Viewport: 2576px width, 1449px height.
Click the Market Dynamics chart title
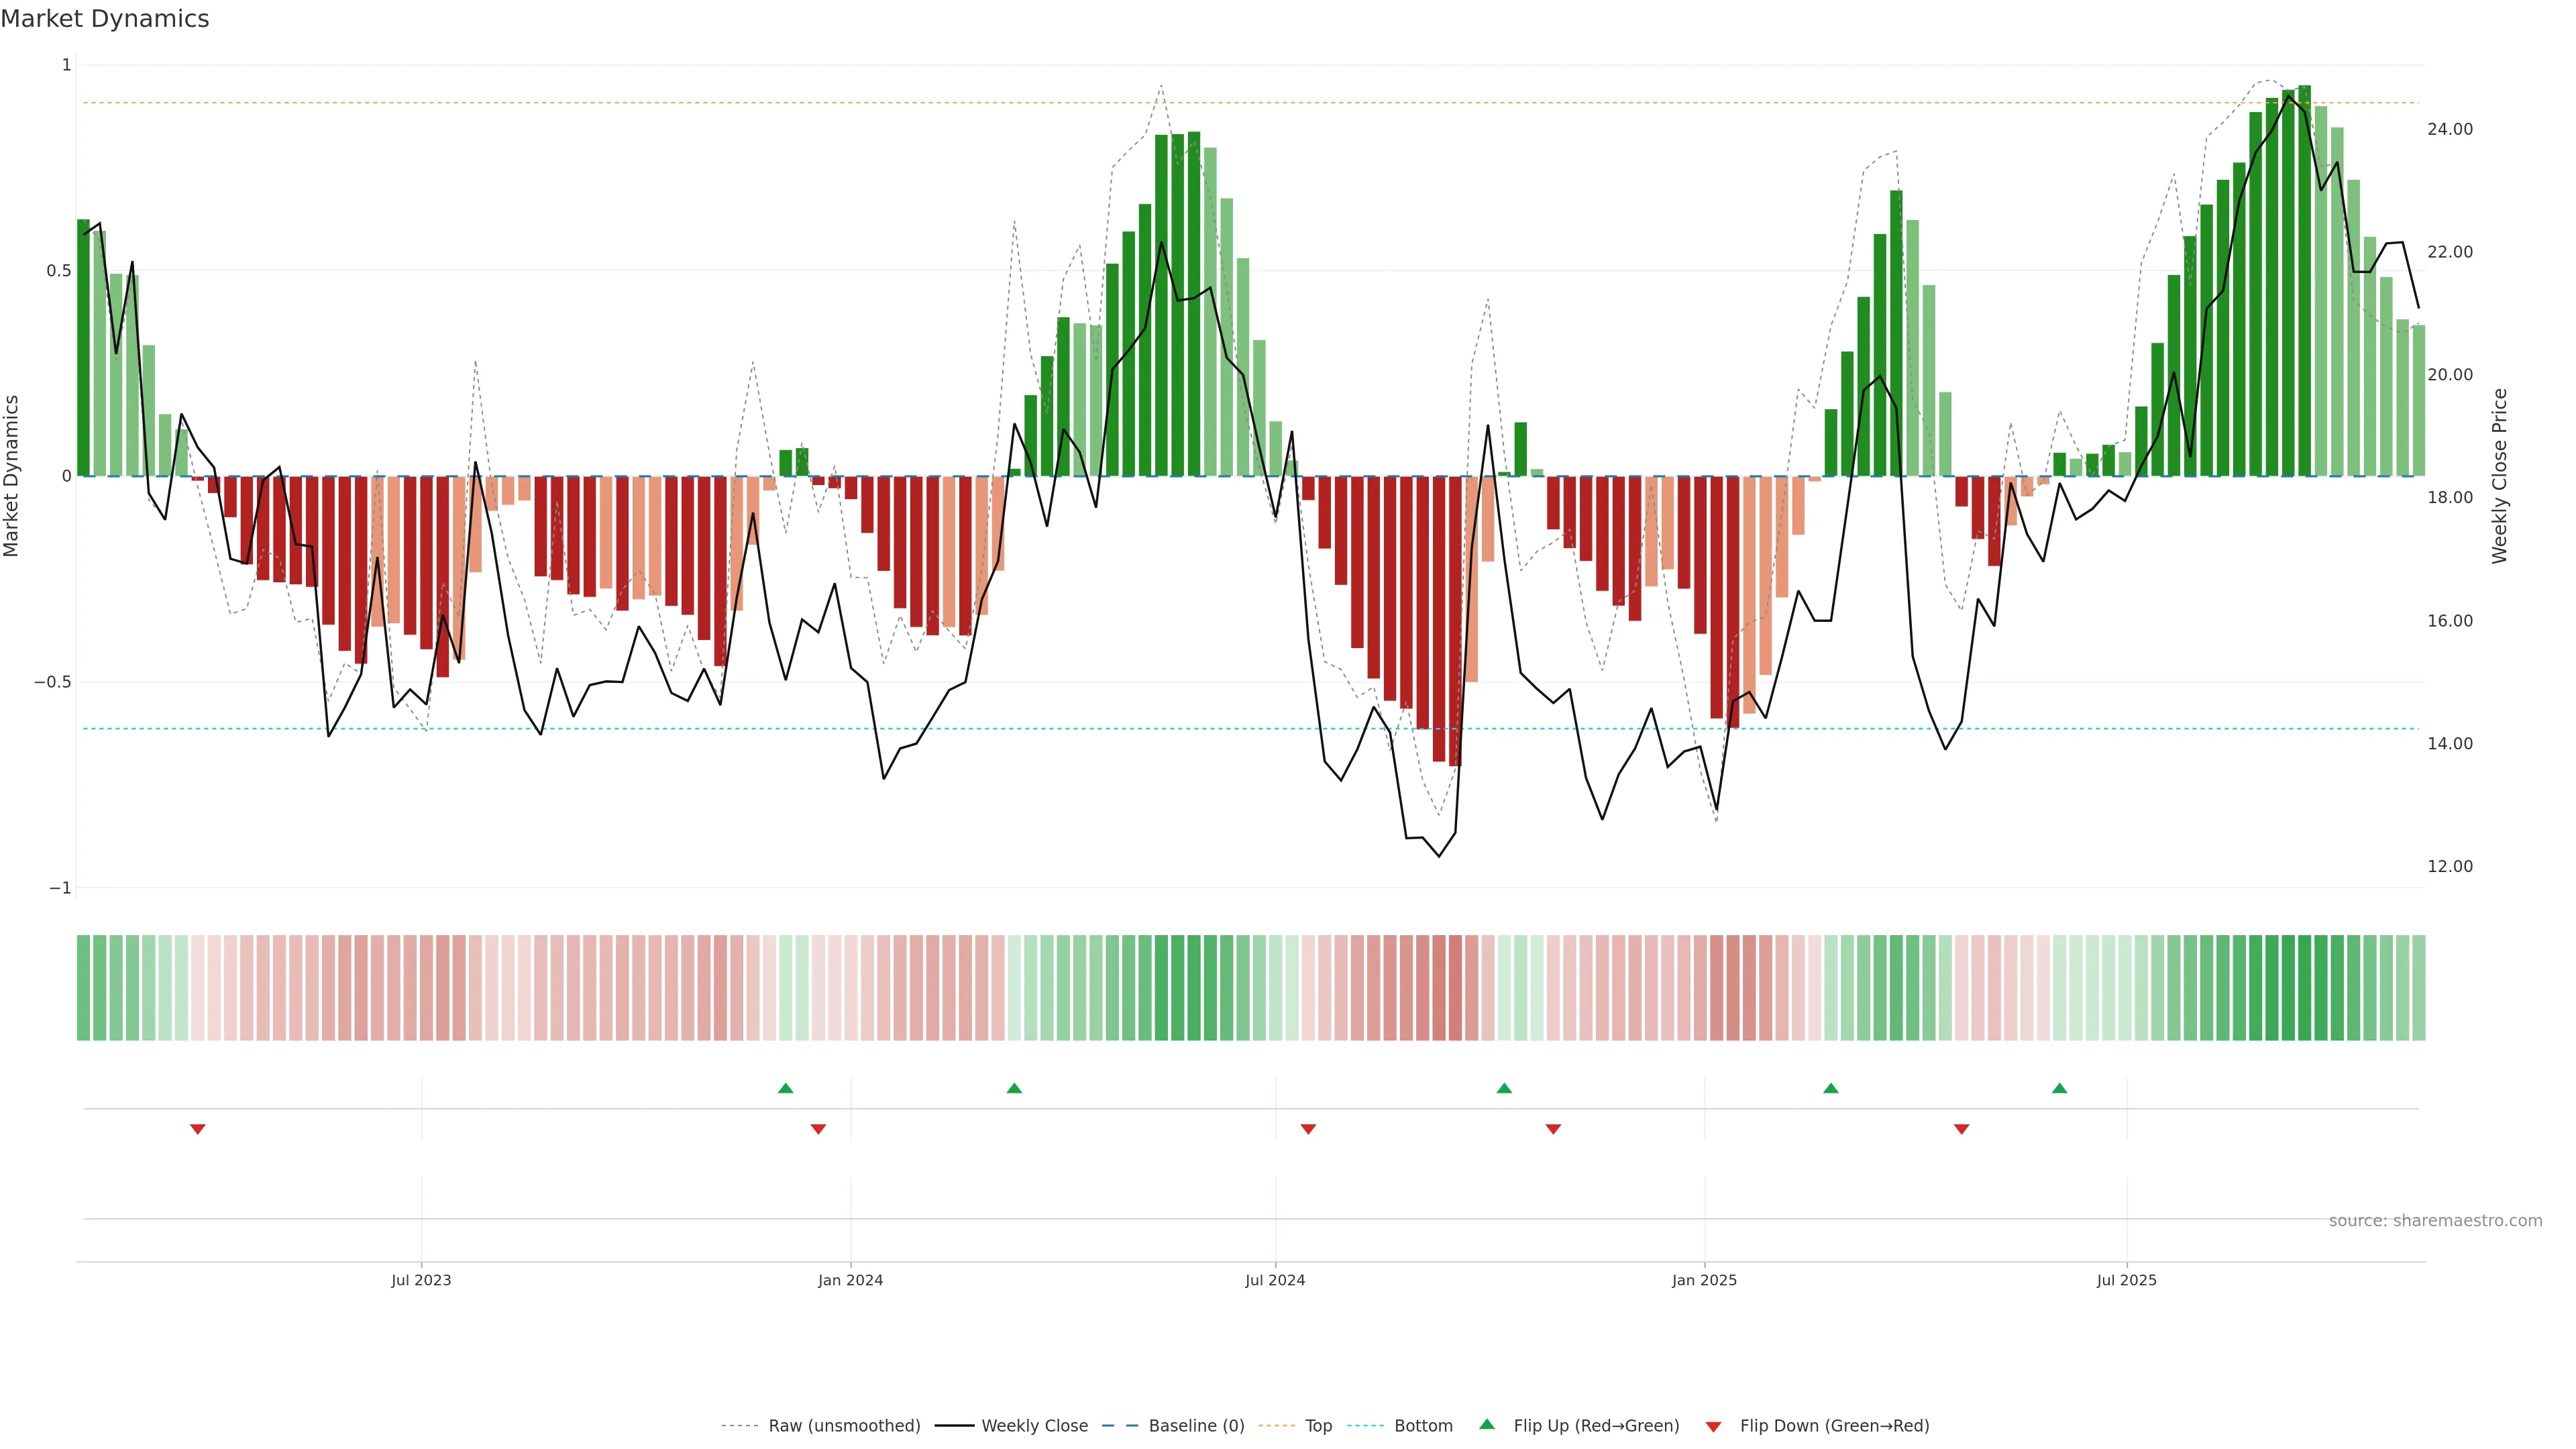pyautogui.click(x=105, y=19)
